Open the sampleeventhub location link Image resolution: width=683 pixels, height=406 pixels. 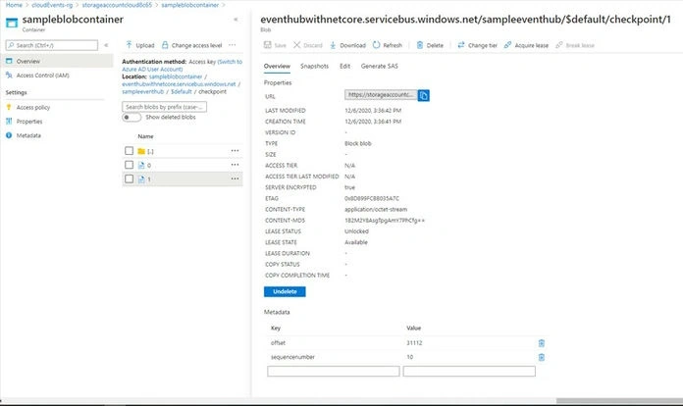[x=143, y=92]
